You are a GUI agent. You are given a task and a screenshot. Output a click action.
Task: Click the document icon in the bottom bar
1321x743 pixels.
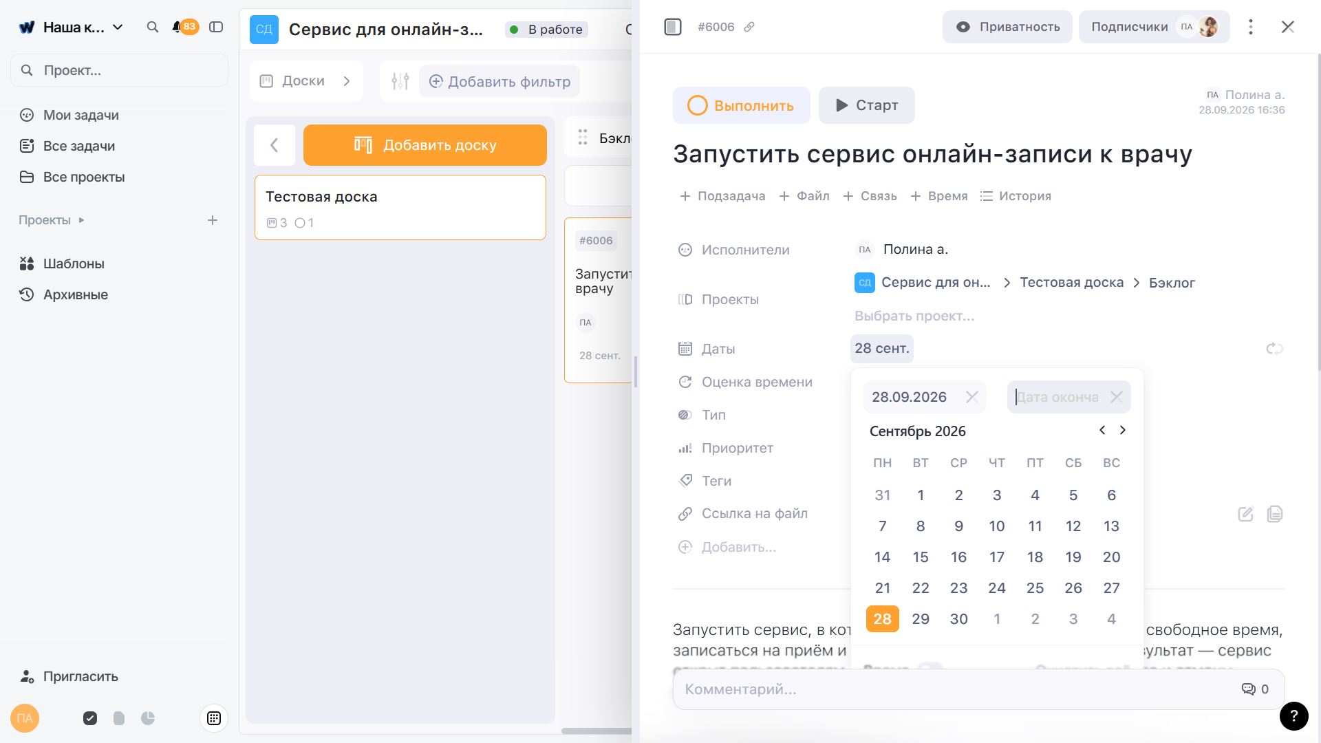coord(119,718)
